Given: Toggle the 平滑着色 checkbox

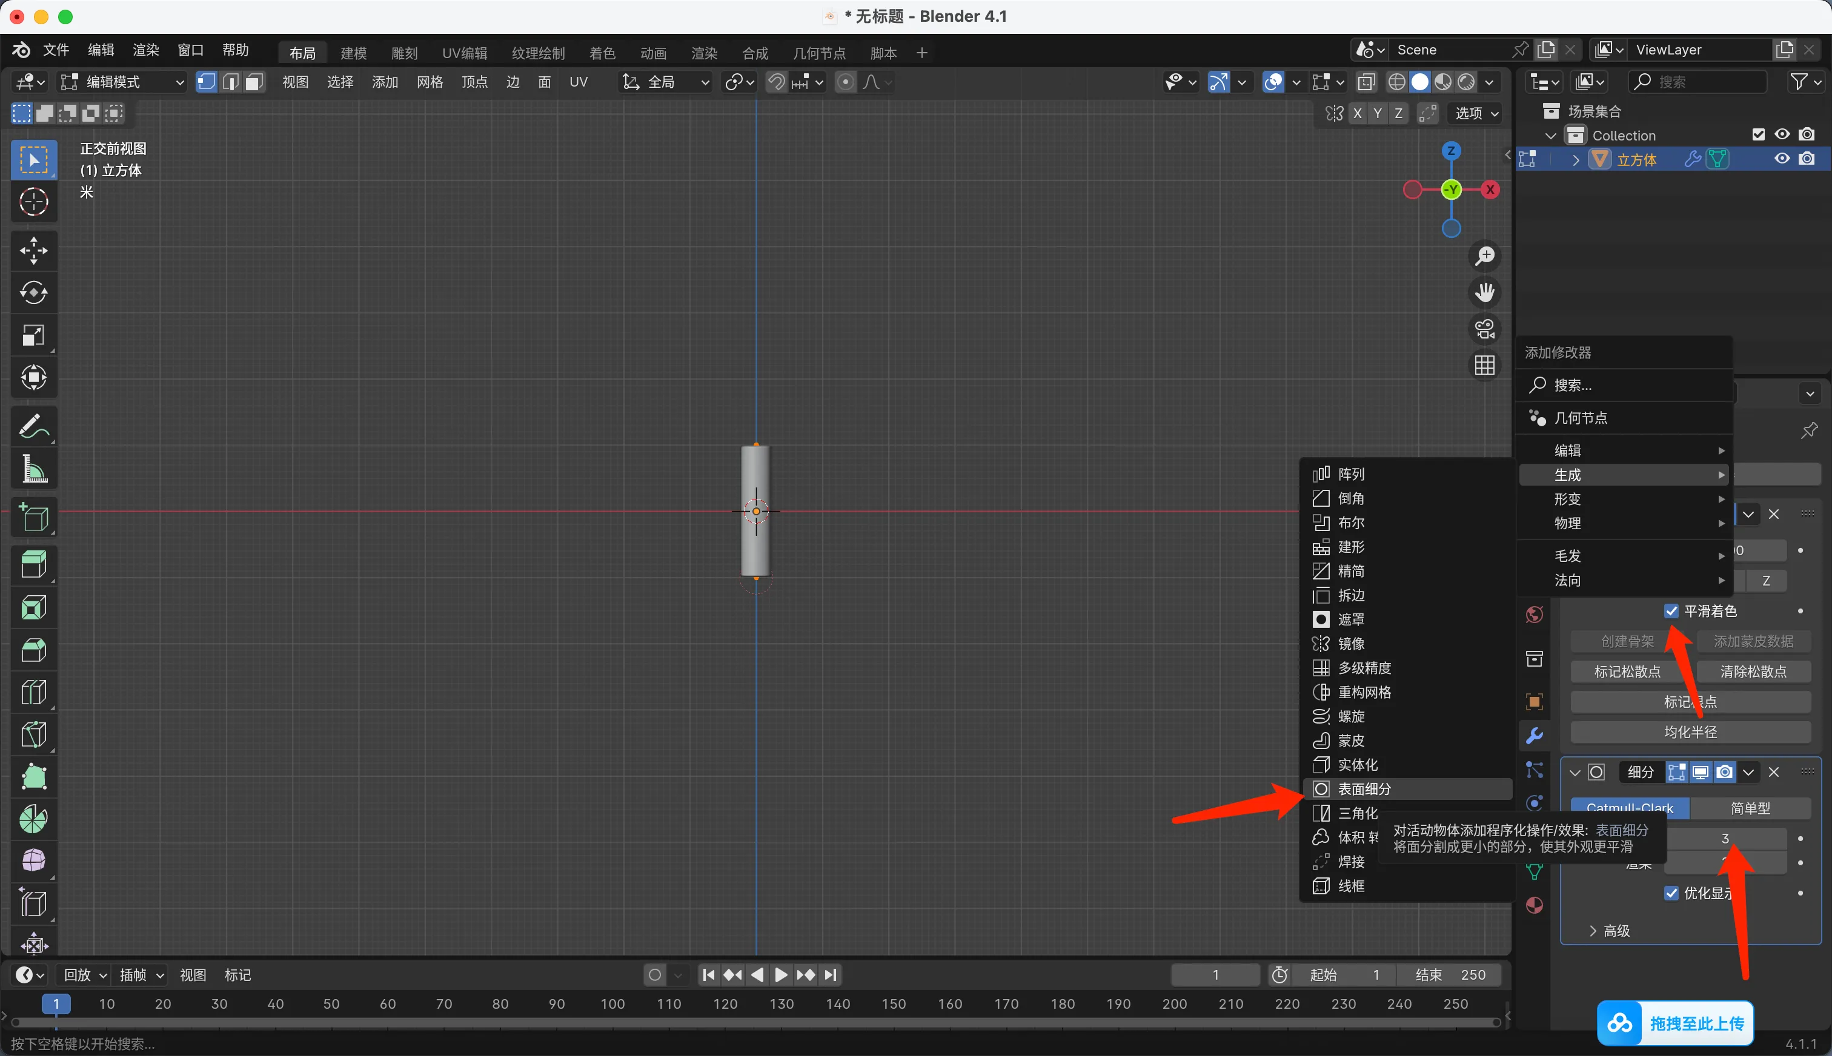Looking at the screenshot, I should (x=1671, y=611).
